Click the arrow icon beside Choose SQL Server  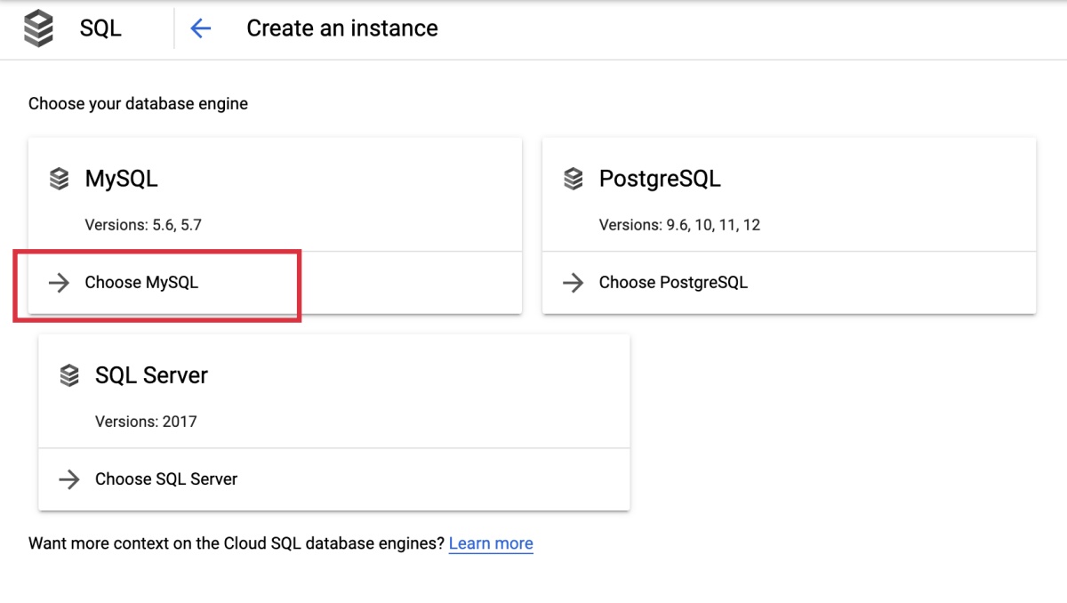coord(69,478)
